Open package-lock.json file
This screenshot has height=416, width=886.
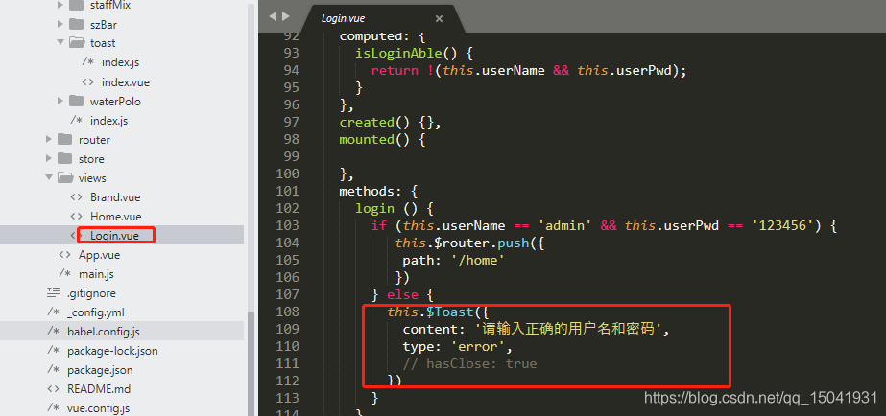tap(112, 351)
